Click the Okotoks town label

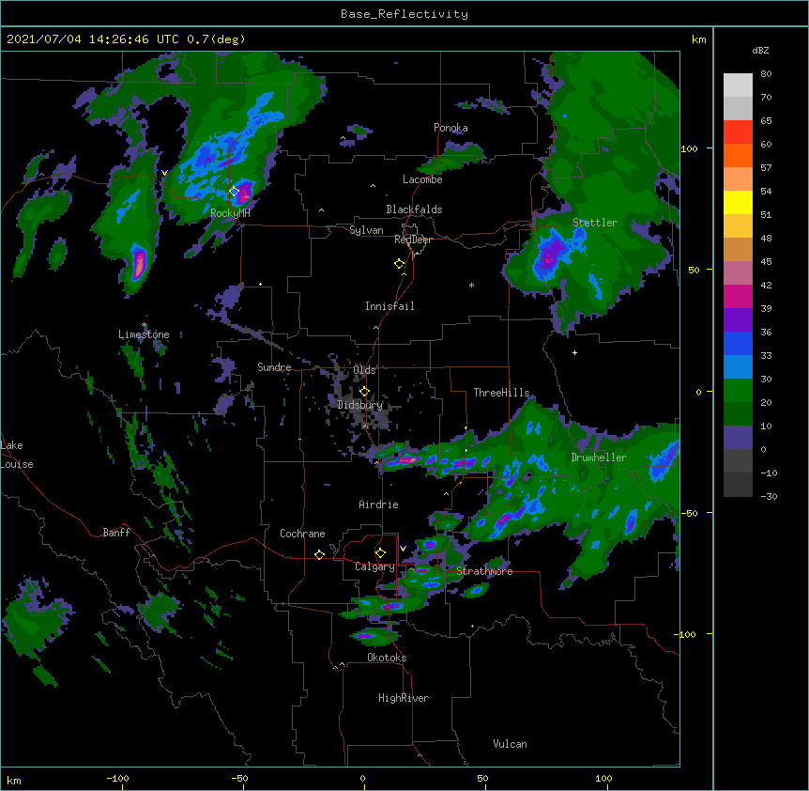[387, 658]
